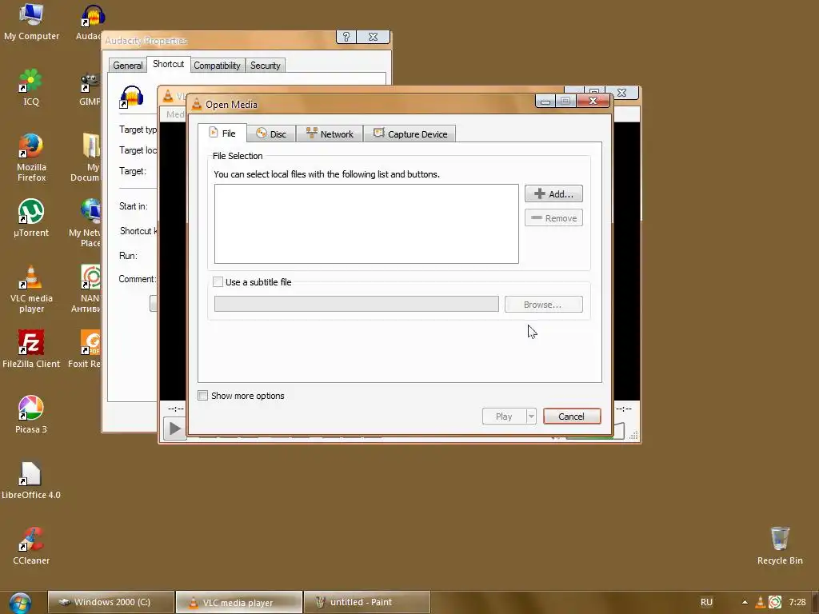Click the clock showing 7:28
This screenshot has width=819, height=614.
[797, 602]
